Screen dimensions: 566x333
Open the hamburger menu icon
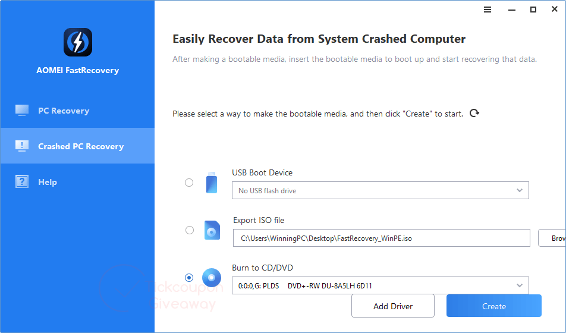[x=488, y=10]
